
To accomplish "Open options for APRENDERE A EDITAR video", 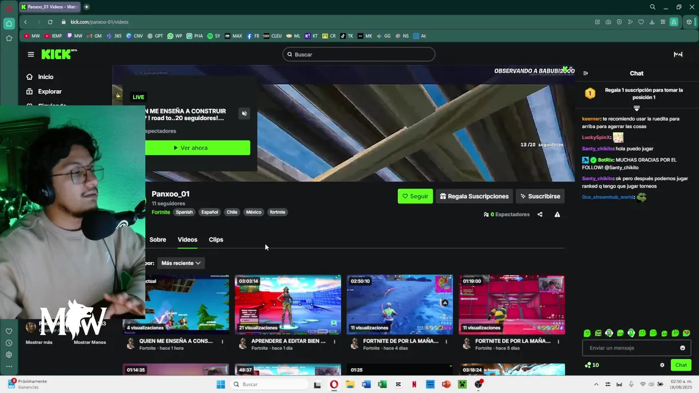I will pyautogui.click(x=334, y=342).
